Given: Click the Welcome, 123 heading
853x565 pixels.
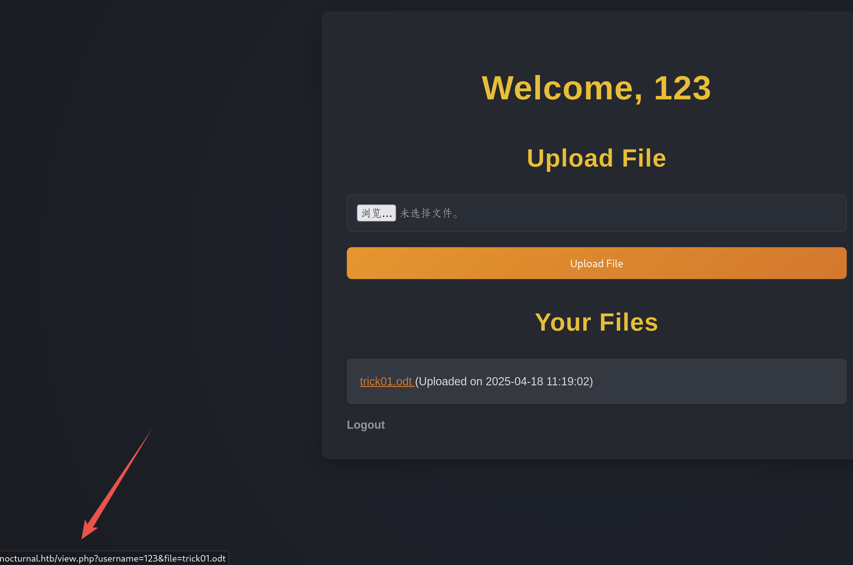Looking at the screenshot, I should pyautogui.click(x=596, y=88).
